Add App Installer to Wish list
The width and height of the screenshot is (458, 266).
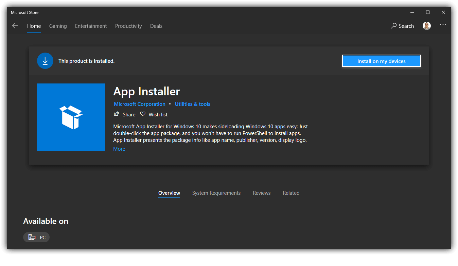coord(154,114)
